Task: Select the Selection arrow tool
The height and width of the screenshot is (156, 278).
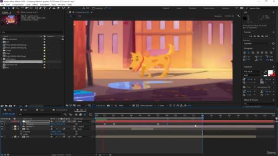Action: [9, 8]
